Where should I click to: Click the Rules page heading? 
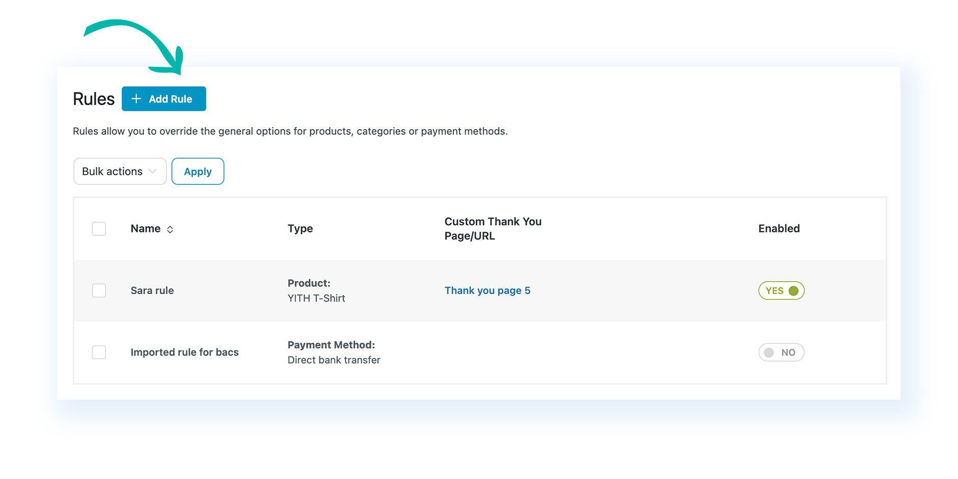pos(93,99)
